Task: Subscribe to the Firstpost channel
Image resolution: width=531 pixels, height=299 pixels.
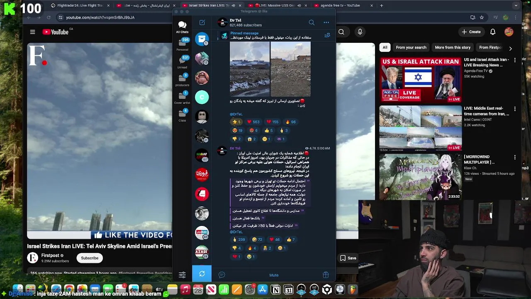Action: (90, 258)
